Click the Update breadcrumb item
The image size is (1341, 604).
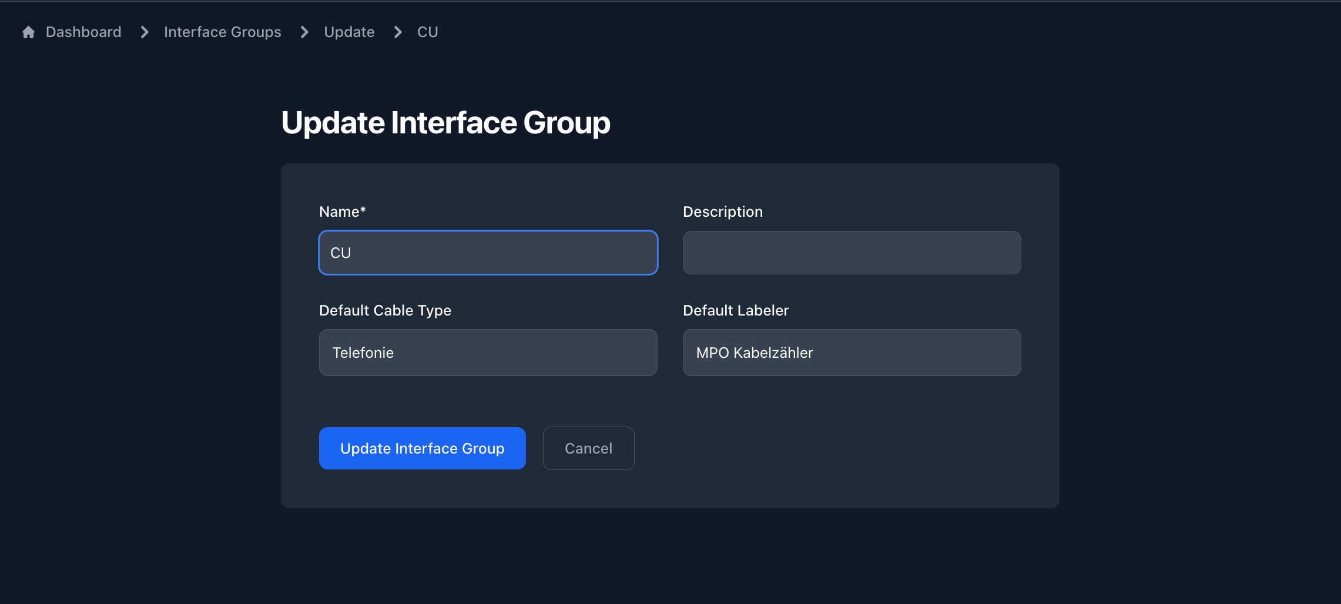click(349, 32)
